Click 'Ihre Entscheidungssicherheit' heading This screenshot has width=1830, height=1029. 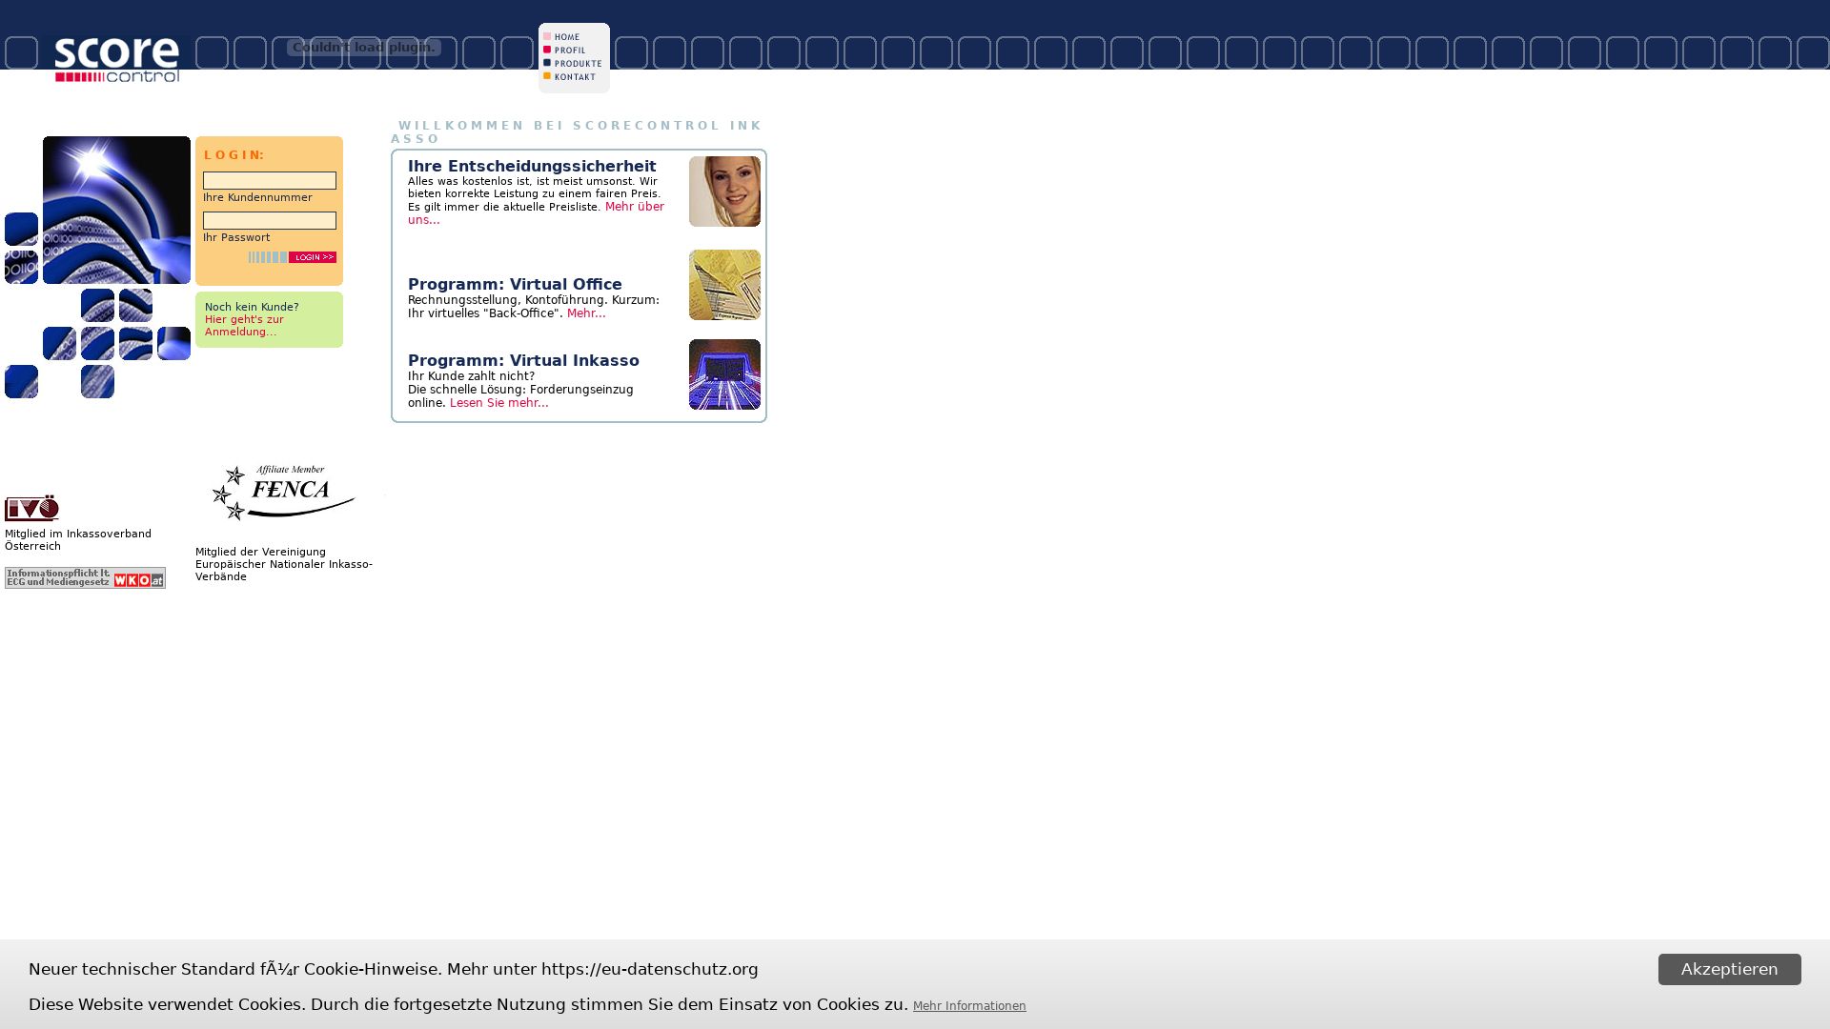[532, 167]
